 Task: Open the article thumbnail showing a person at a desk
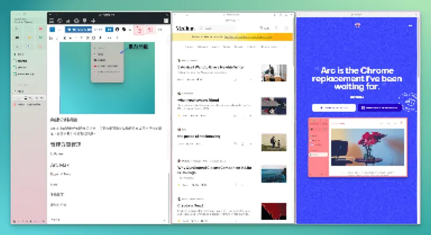click(274, 73)
